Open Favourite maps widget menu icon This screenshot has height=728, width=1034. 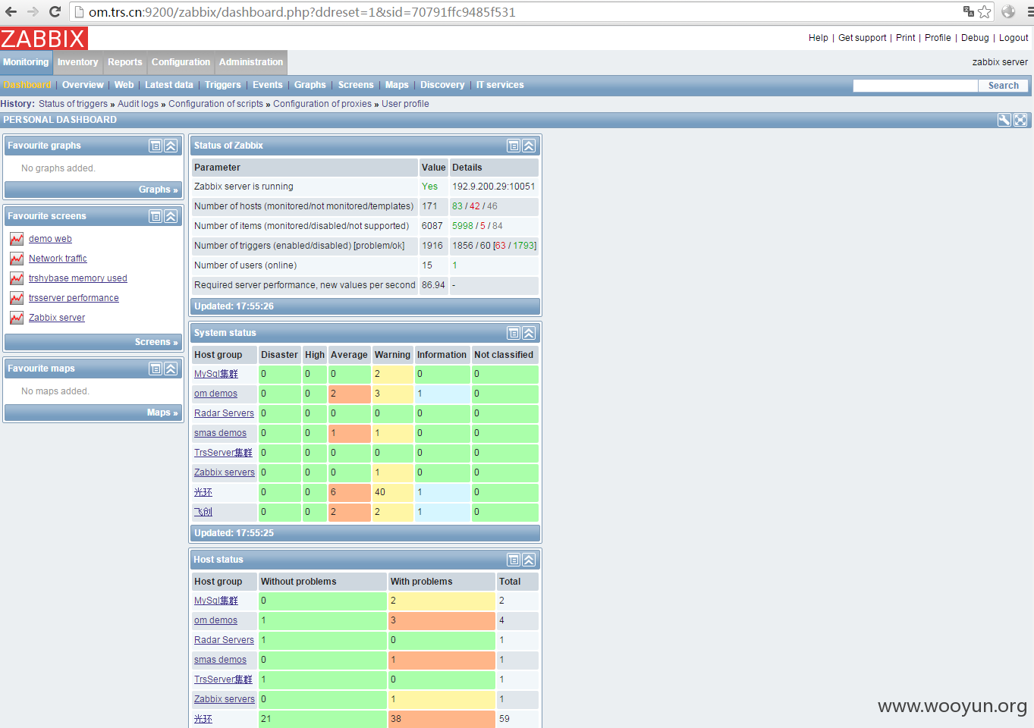(x=156, y=369)
